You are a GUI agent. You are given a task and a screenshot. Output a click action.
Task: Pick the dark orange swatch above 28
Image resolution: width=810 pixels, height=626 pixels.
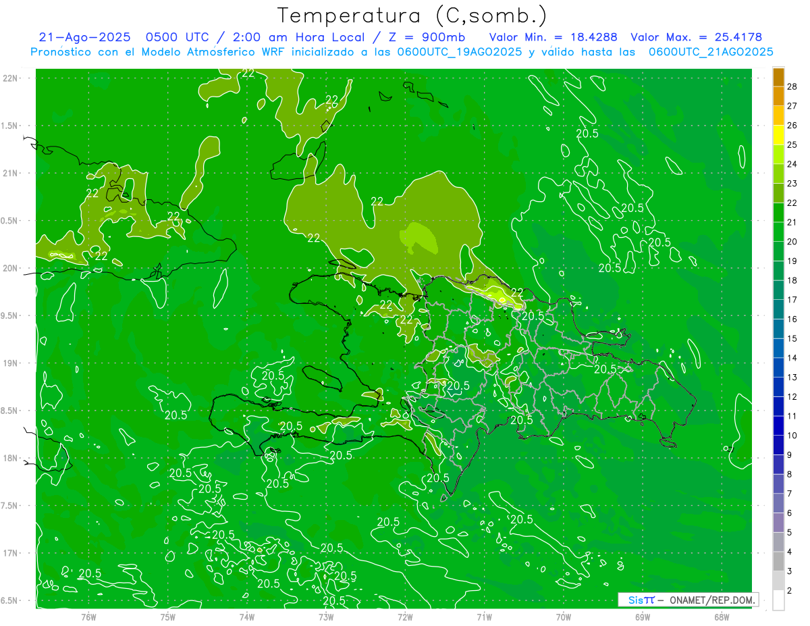tap(778, 76)
